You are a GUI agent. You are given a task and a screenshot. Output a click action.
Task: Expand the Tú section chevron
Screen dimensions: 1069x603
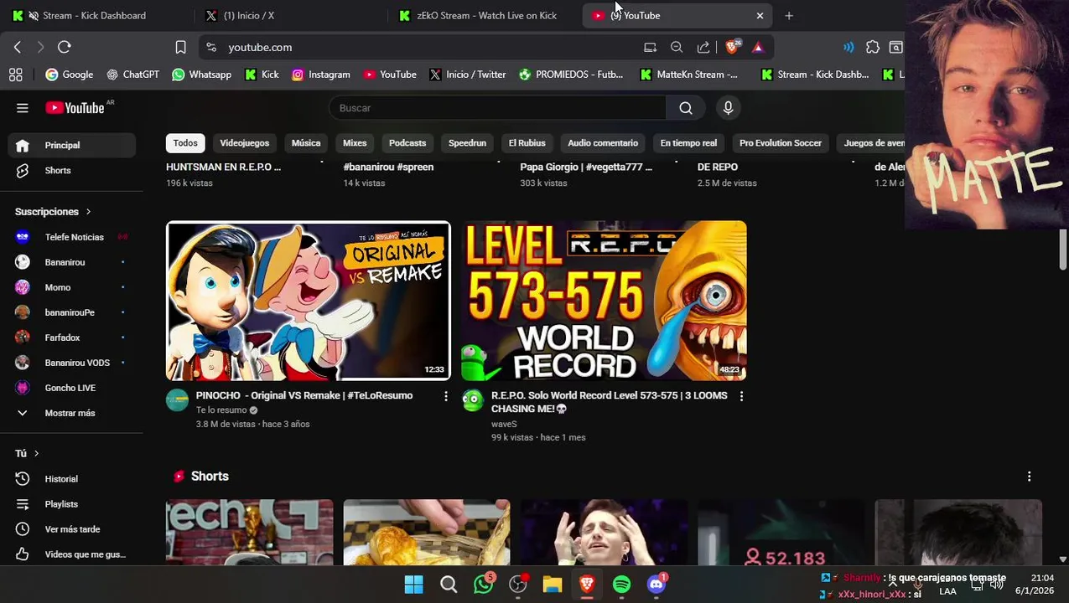point(36,454)
